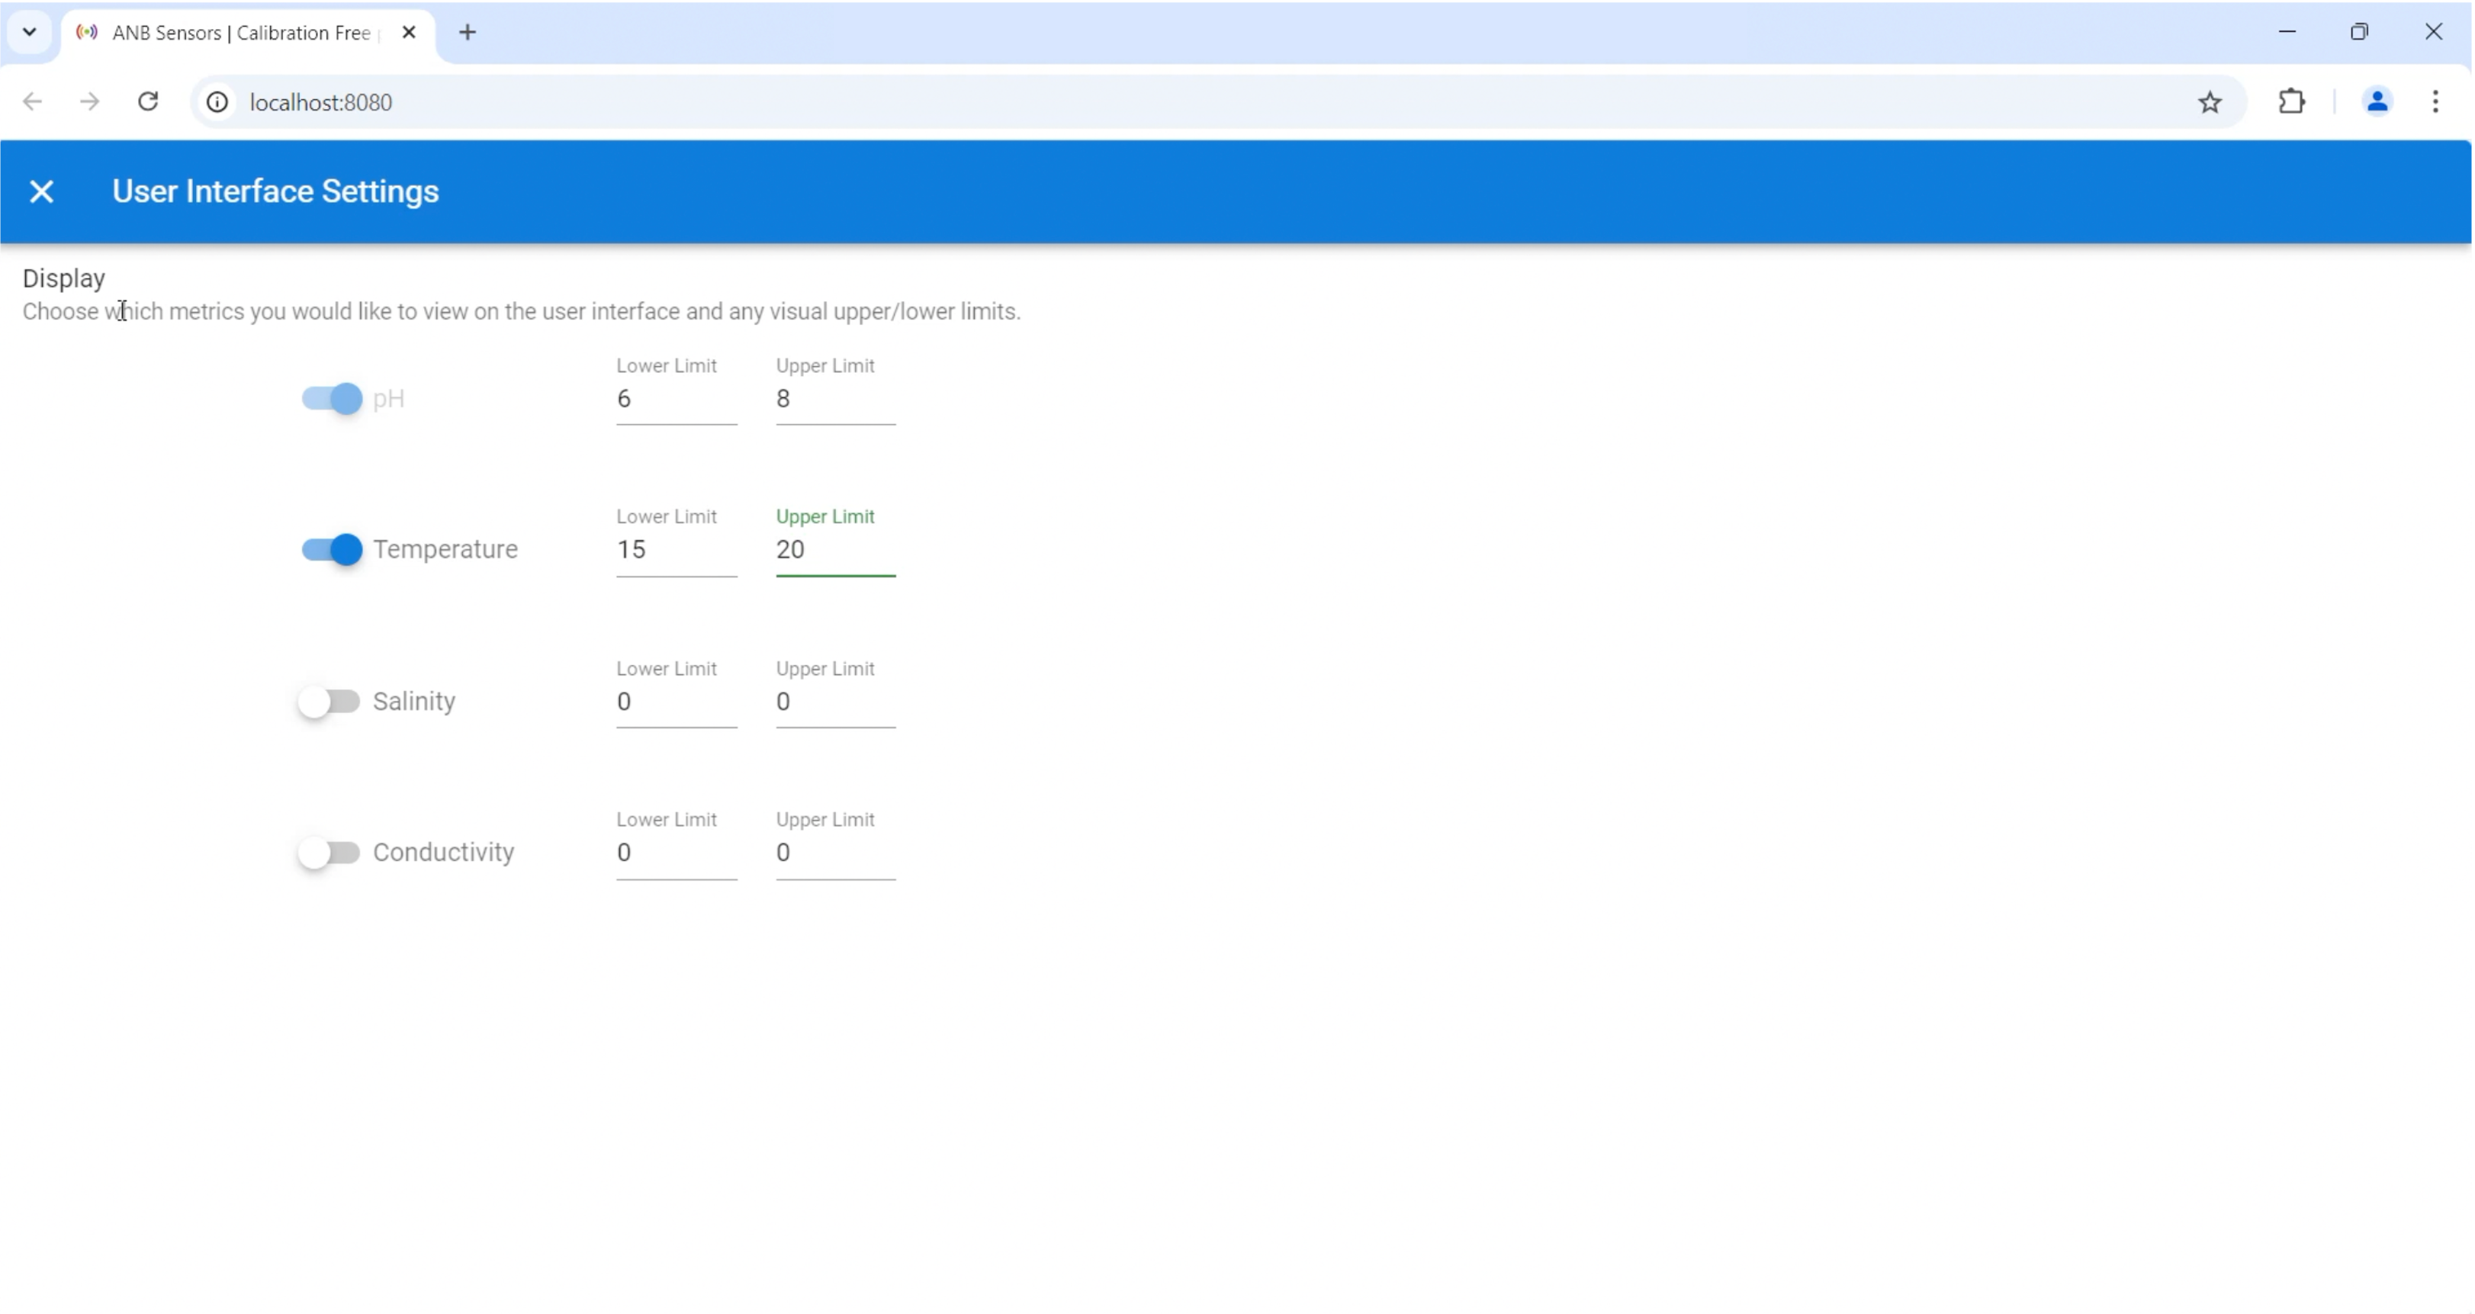Image resolution: width=2475 pixels, height=1314 pixels.
Task: Open the browser Extensions puzzle icon
Action: click(2293, 102)
